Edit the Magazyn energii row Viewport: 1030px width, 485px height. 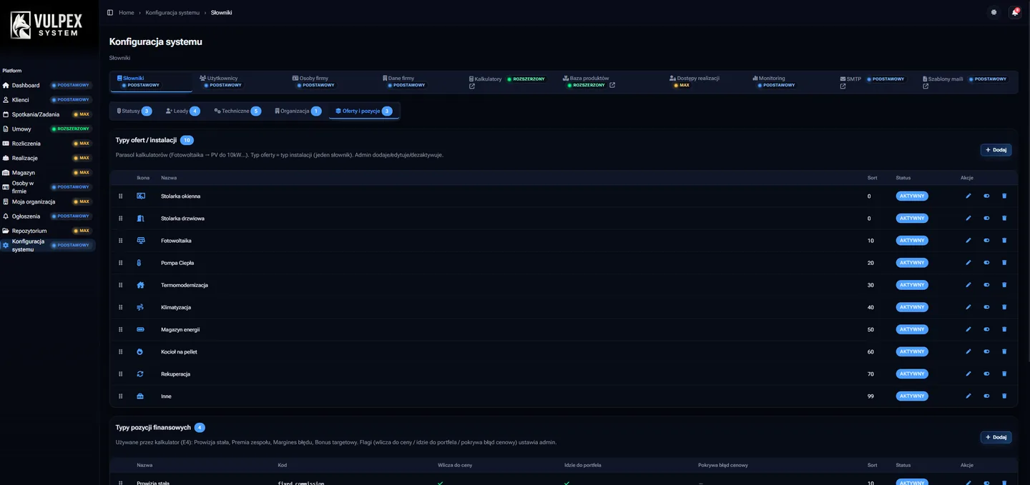968,329
